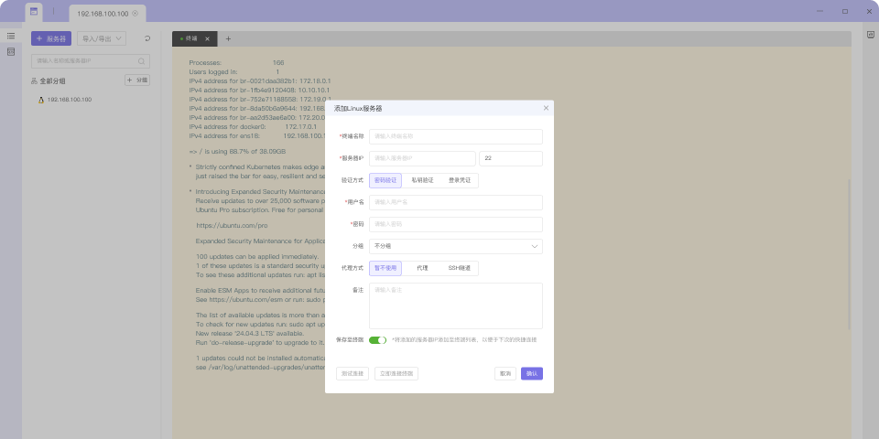Open the 导入/导出 dropdown
Viewport: 879px width, 439px height.
click(102, 38)
